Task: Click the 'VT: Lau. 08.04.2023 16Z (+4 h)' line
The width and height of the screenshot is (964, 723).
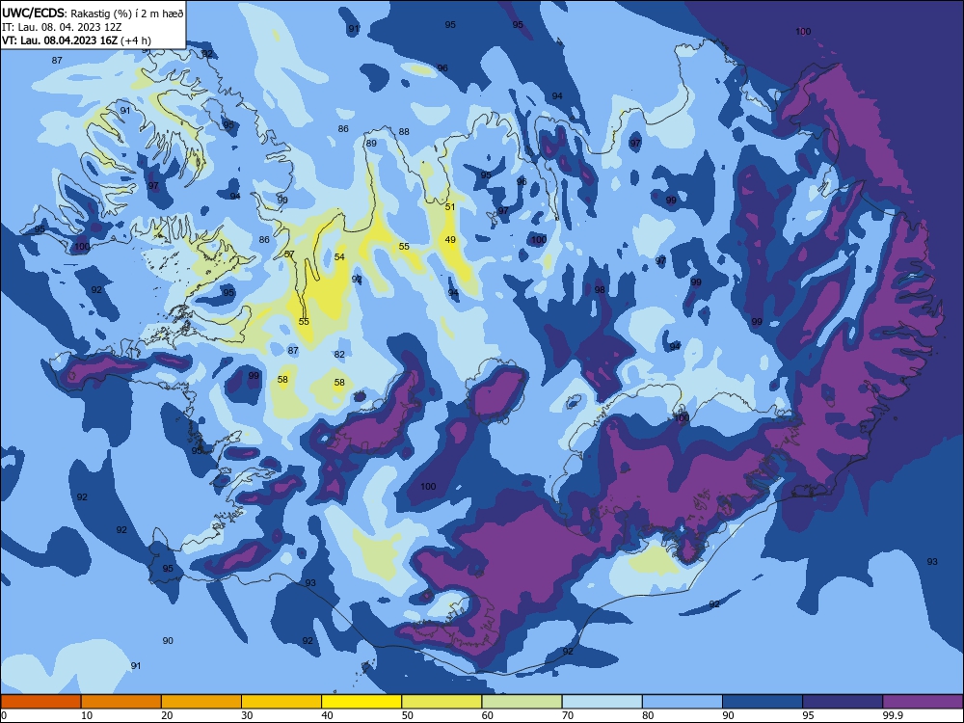Action: [x=76, y=40]
